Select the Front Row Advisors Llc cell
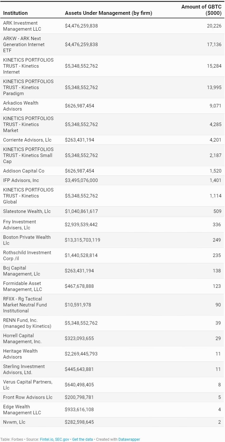Viewport: 225px width, 442px height. click(x=28, y=397)
